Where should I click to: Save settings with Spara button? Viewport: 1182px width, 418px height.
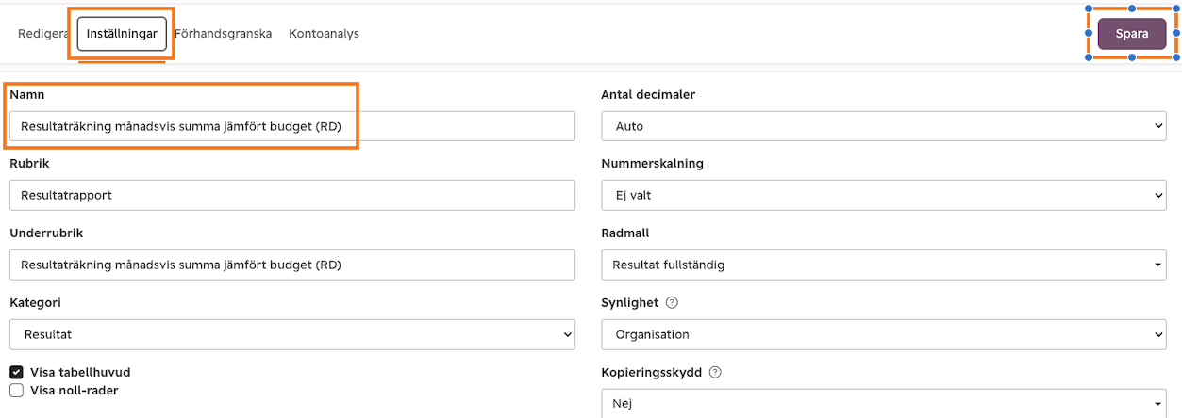click(x=1132, y=34)
